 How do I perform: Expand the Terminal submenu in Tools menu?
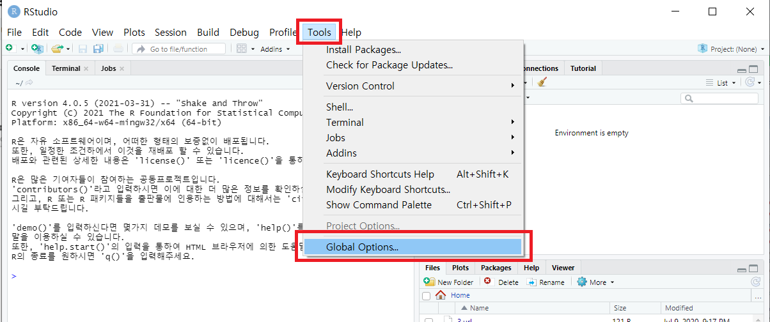[413, 122]
